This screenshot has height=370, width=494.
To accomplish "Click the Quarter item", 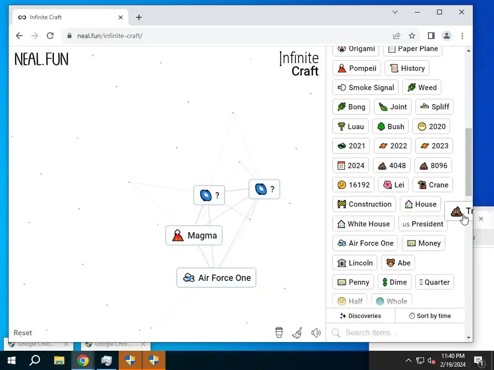I will [x=435, y=282].
